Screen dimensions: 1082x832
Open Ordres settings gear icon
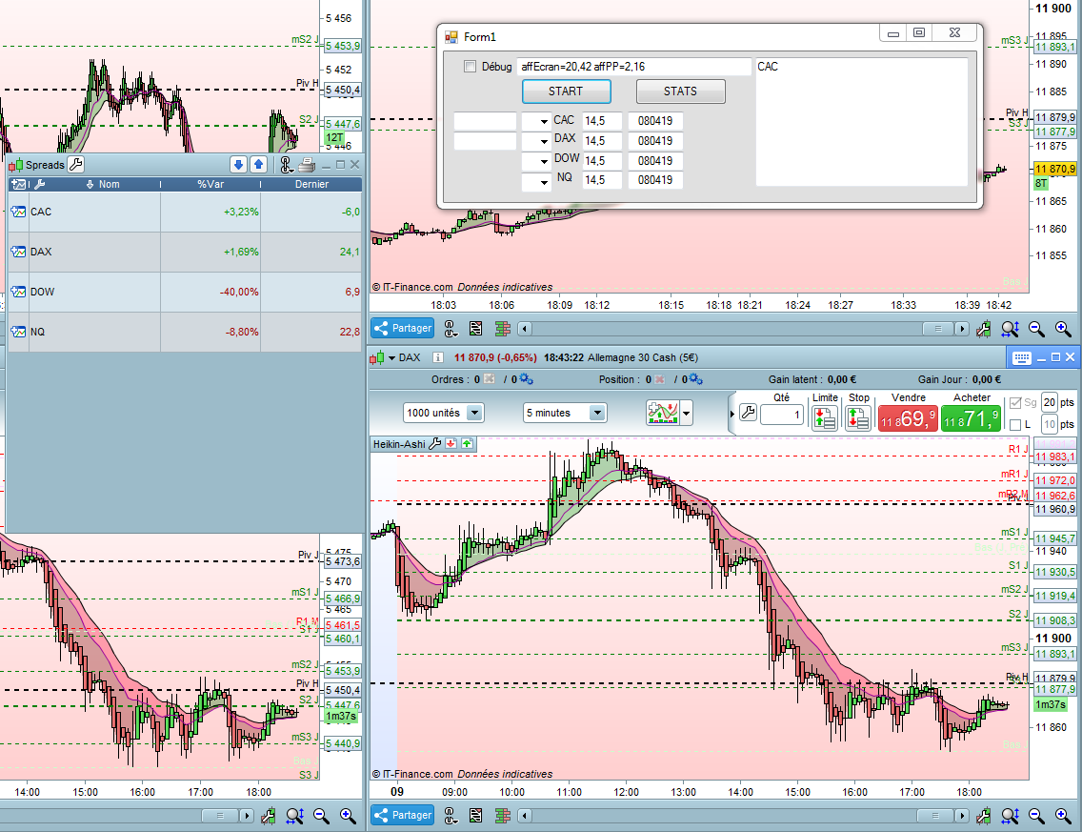527,379
